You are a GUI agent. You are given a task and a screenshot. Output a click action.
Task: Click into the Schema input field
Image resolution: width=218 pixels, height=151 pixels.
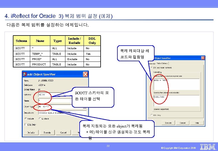click(55, 95)
